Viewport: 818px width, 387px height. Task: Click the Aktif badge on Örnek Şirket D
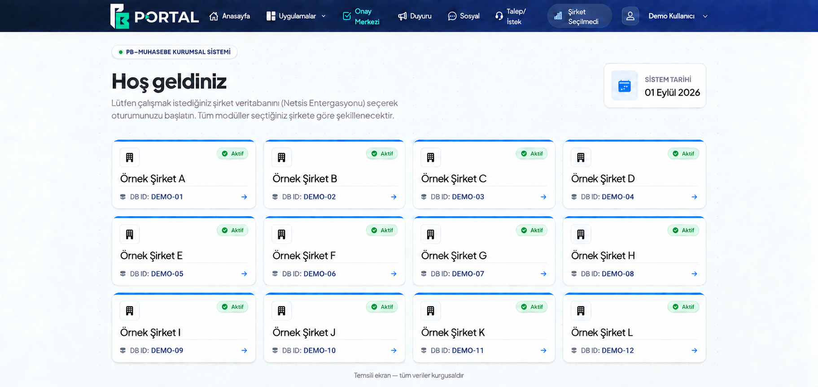pos(683,154)
